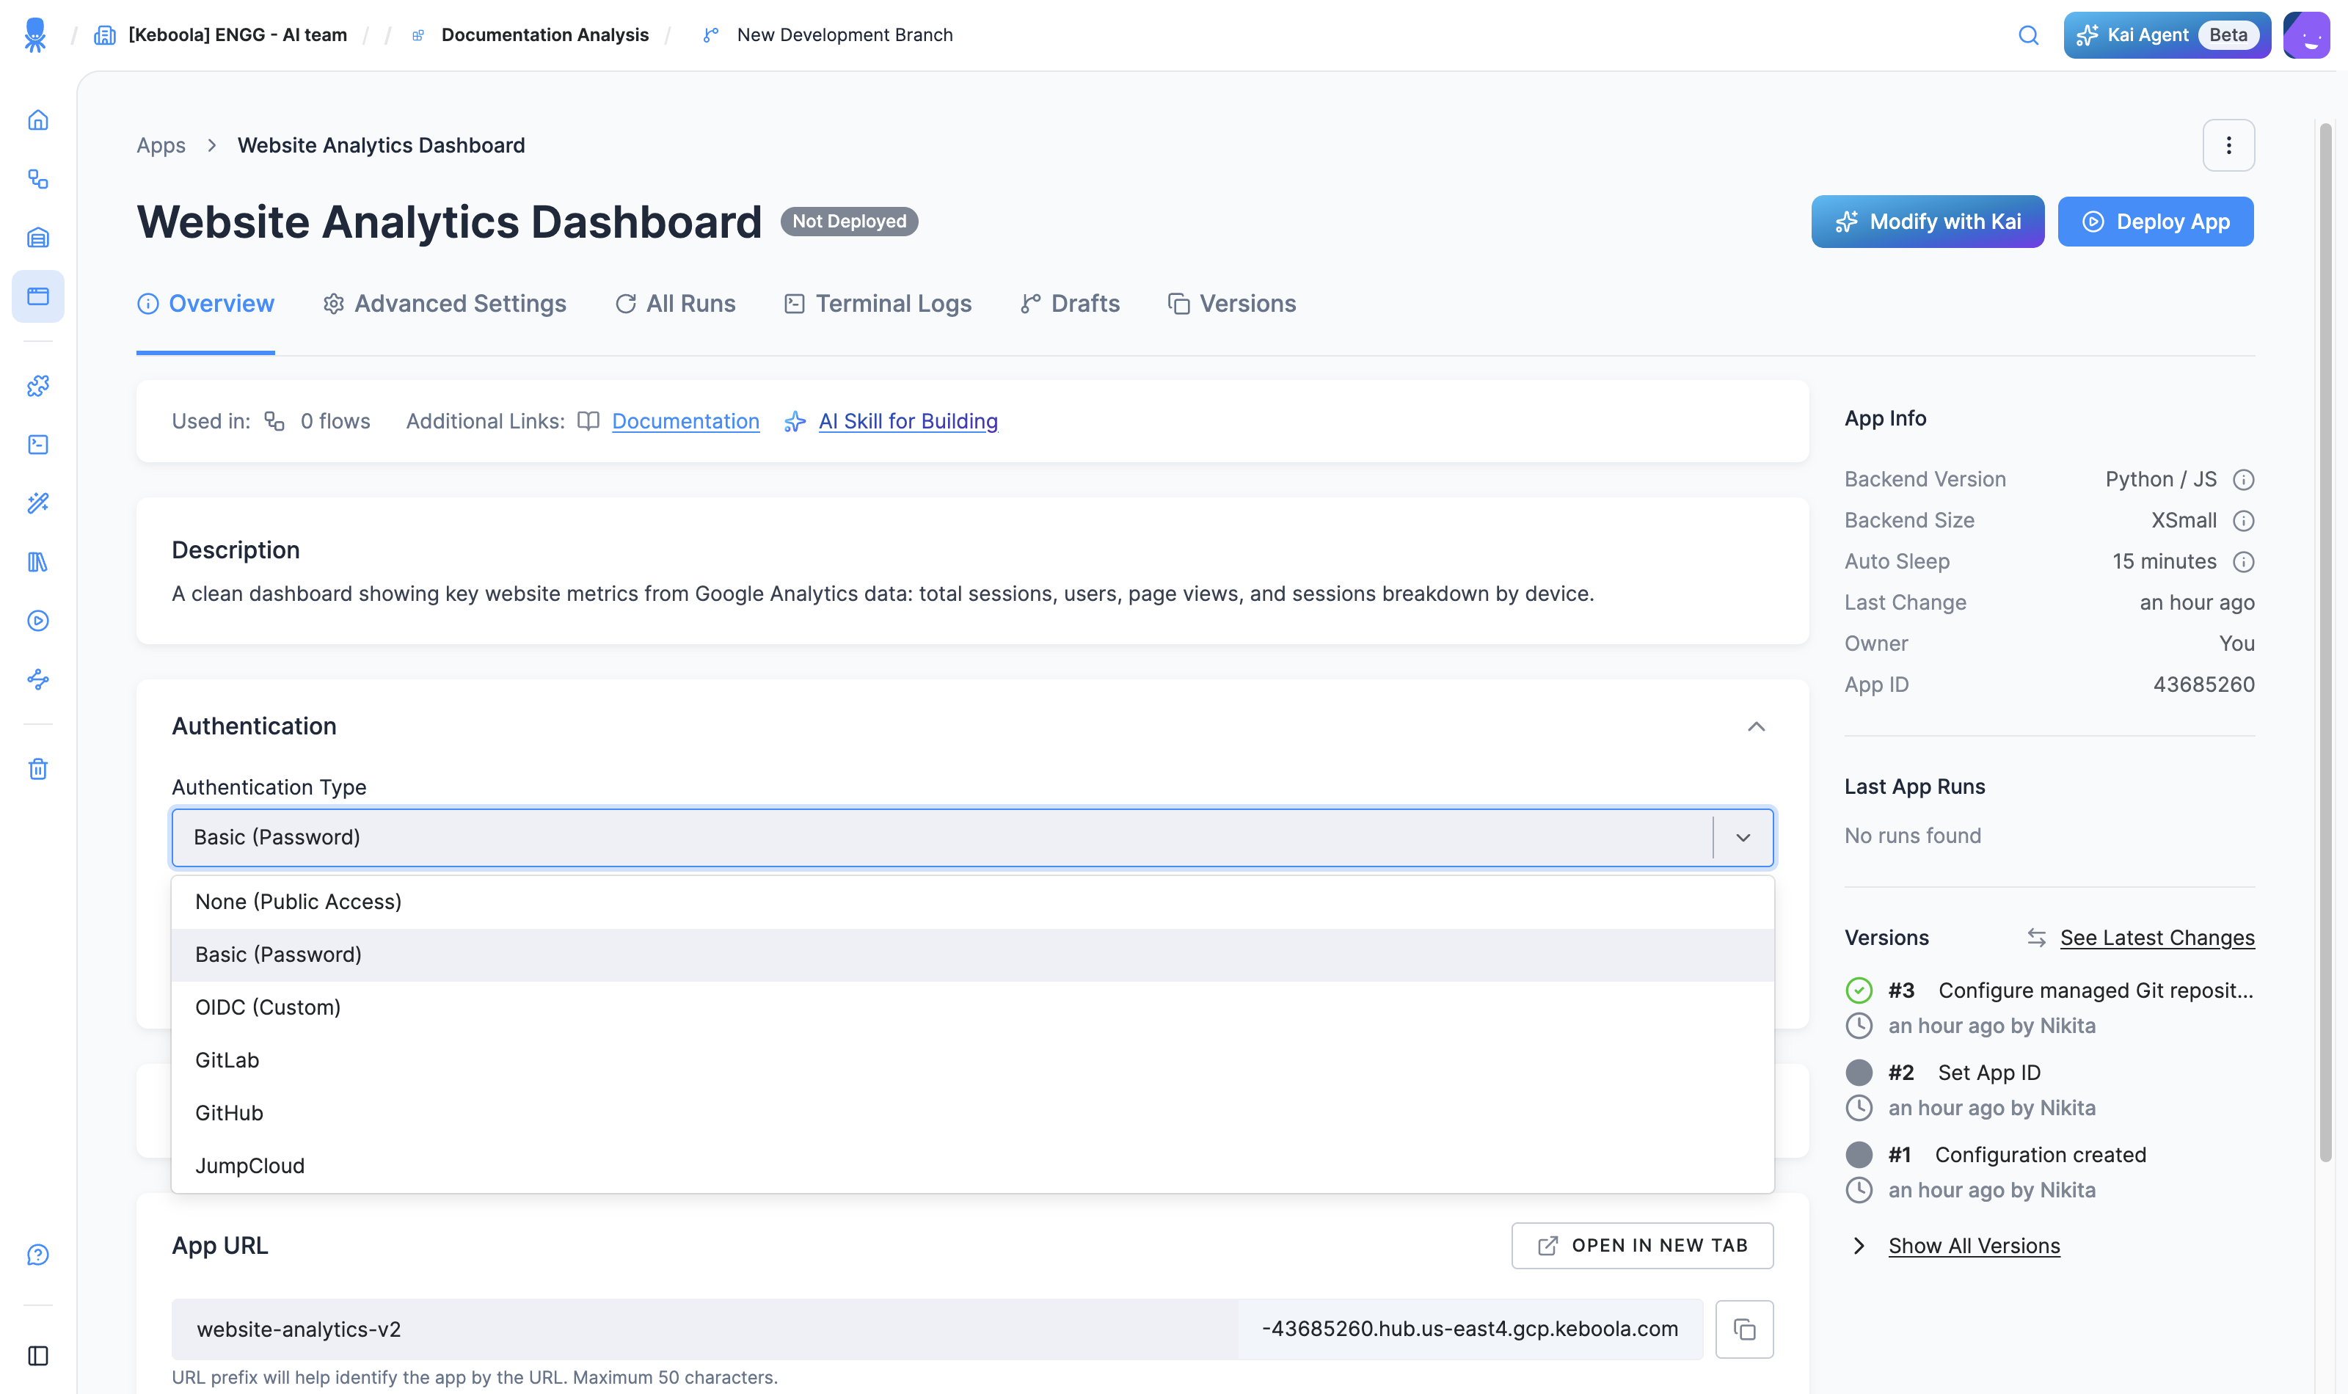Choose GitHub authentication option
2348x1394 pixels.
(972, 1112)
